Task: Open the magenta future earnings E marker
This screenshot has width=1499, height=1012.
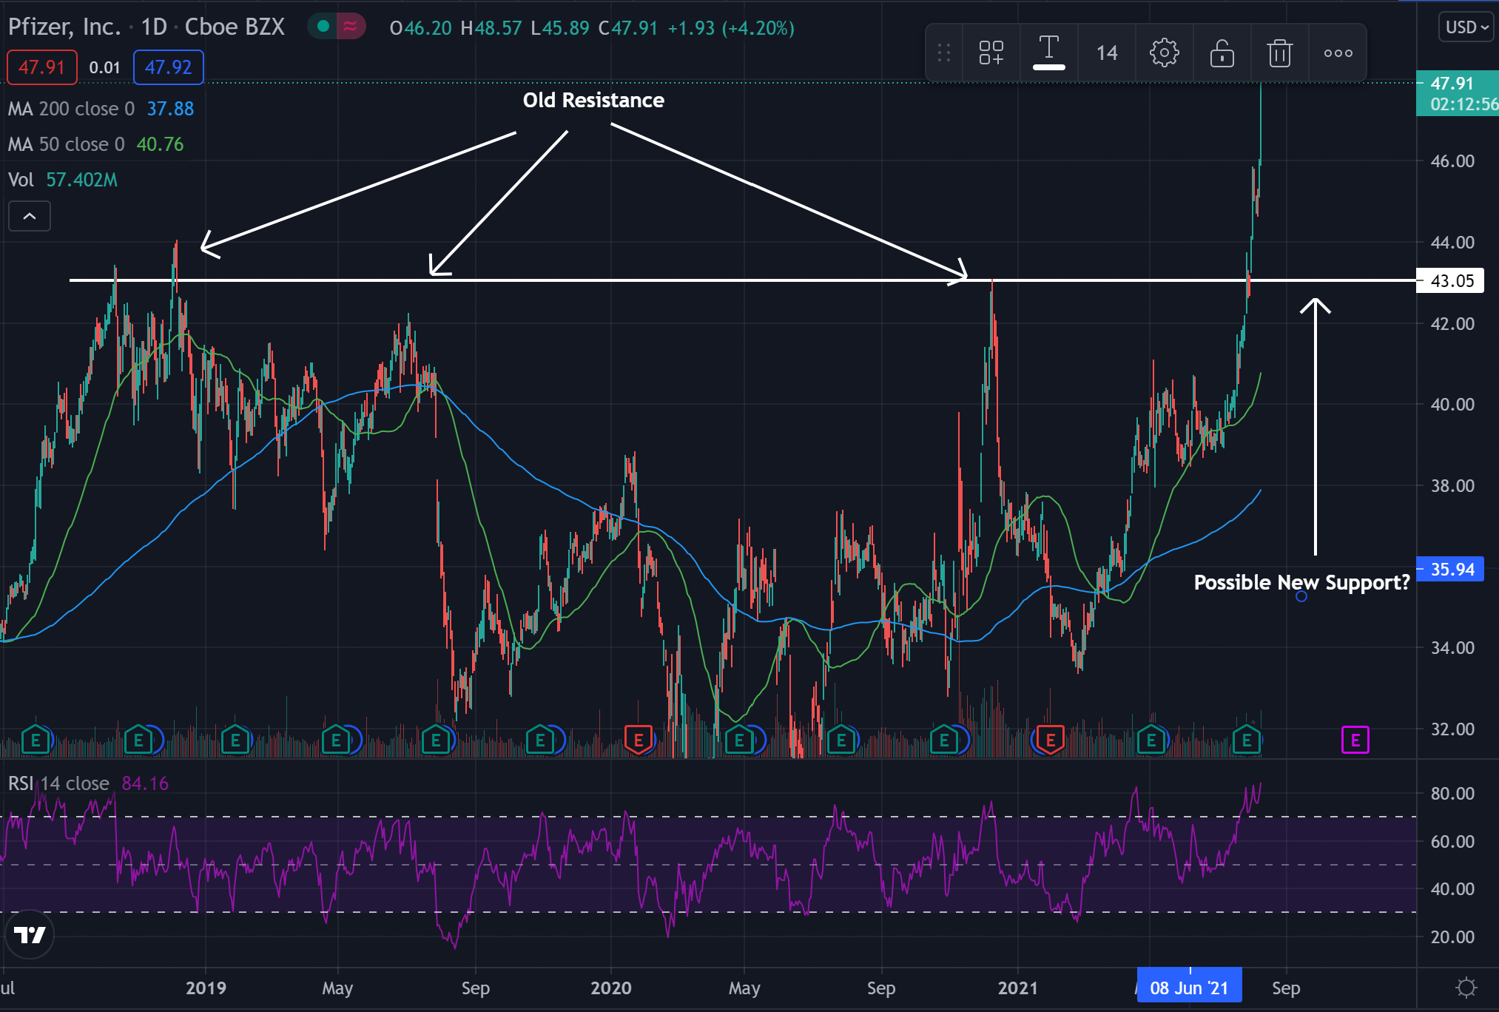Action: (1355, 740)
